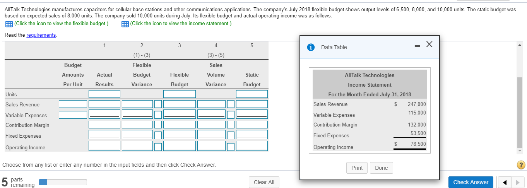
Task: Open Operating Income sales volume F/U dropdown
Action: pos(231,147)
